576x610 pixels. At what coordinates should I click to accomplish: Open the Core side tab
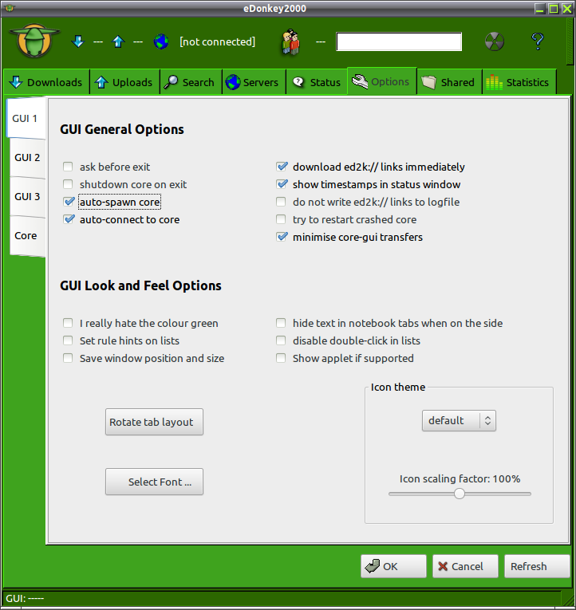27,236
